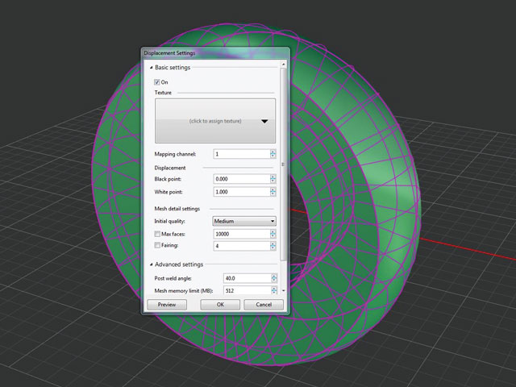The image size is (516, 387).
Task: Cancel the Displacement Settings dialog
Action: [x=264, y=305]
